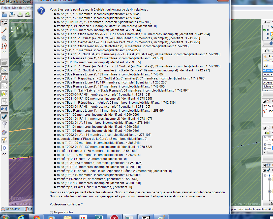
Task: Click the longitude icon in the status bar
Action: 27,209
